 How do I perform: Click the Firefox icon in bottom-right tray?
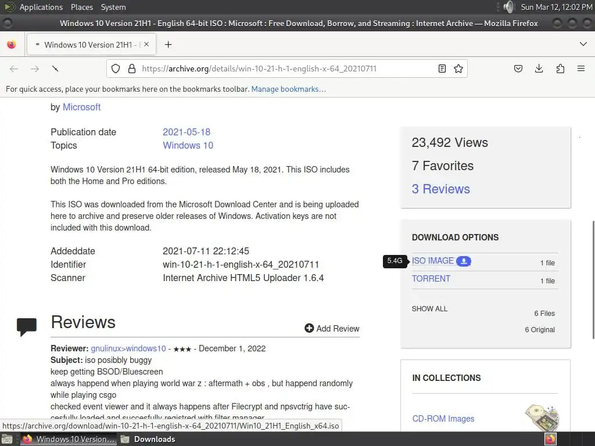pyautogui.click(x=550, y=439)
